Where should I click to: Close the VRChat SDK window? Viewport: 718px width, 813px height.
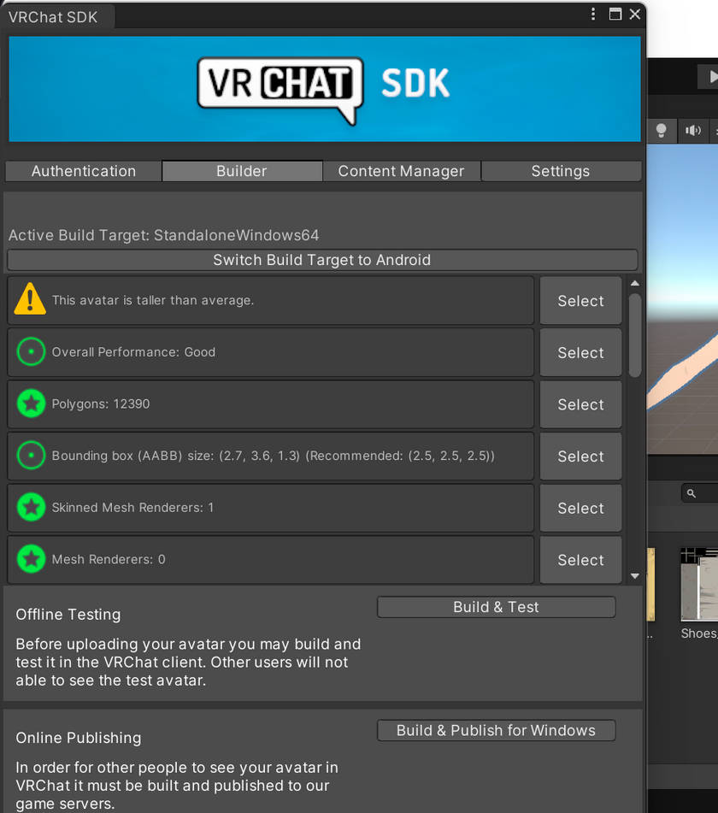coord(634,14)
